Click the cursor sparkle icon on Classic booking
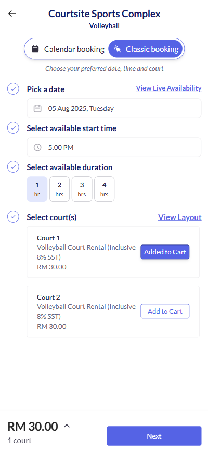208x451 pixels. point(117,49)
